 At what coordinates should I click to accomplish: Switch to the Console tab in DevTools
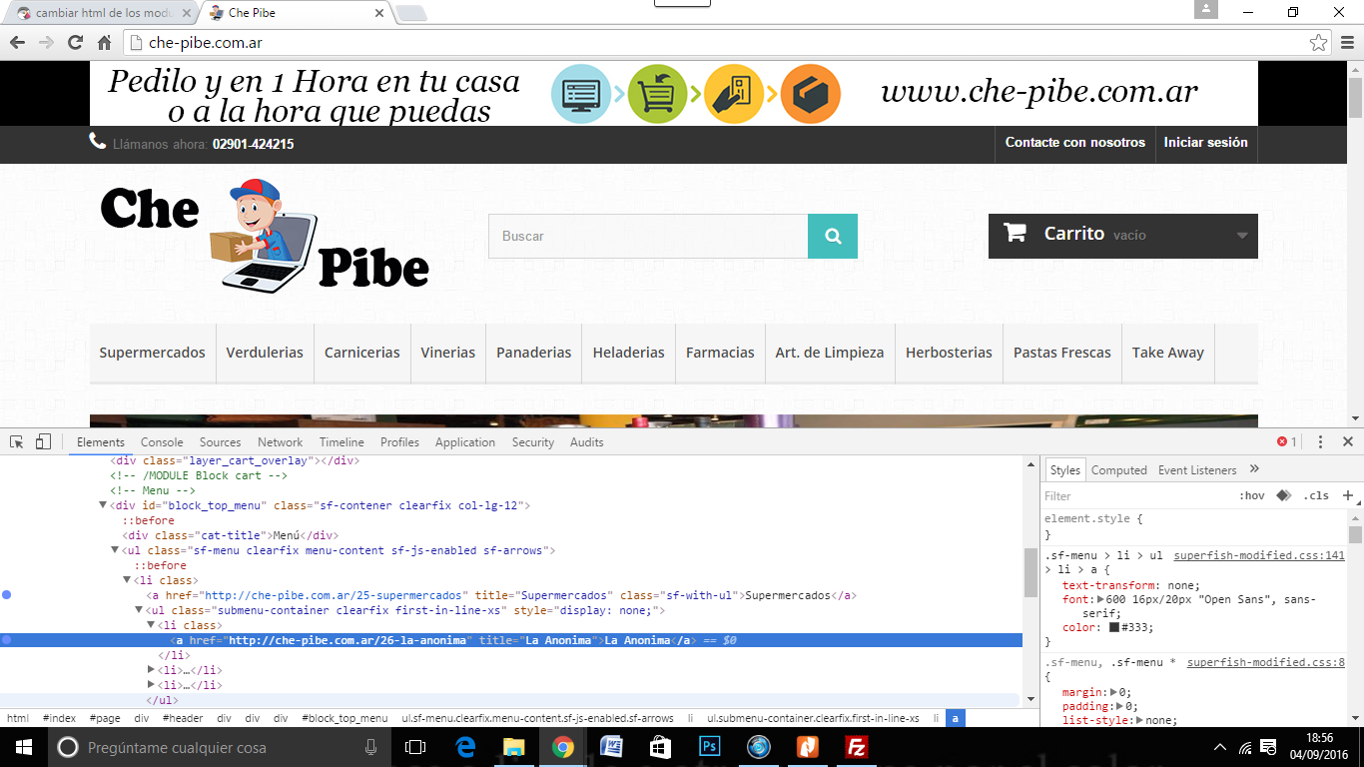pos(162,442)
